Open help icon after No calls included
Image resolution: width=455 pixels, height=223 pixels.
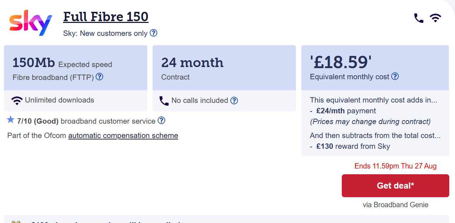click(x=234, y=100)
